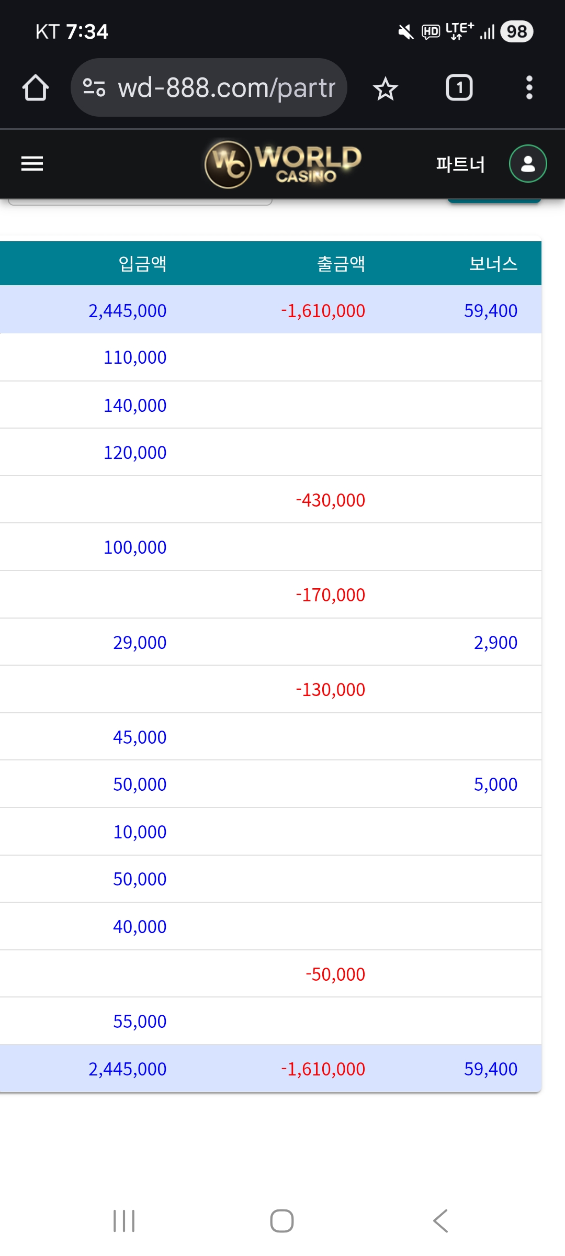565x1256 pixels.
Task: Click the 110,000 deposit row
Action: point(135,357)
